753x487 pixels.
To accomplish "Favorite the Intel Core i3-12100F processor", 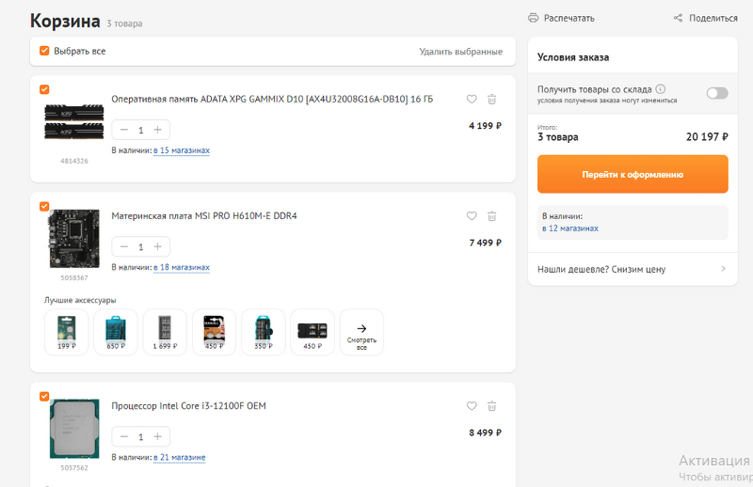I will pos(472,406).
